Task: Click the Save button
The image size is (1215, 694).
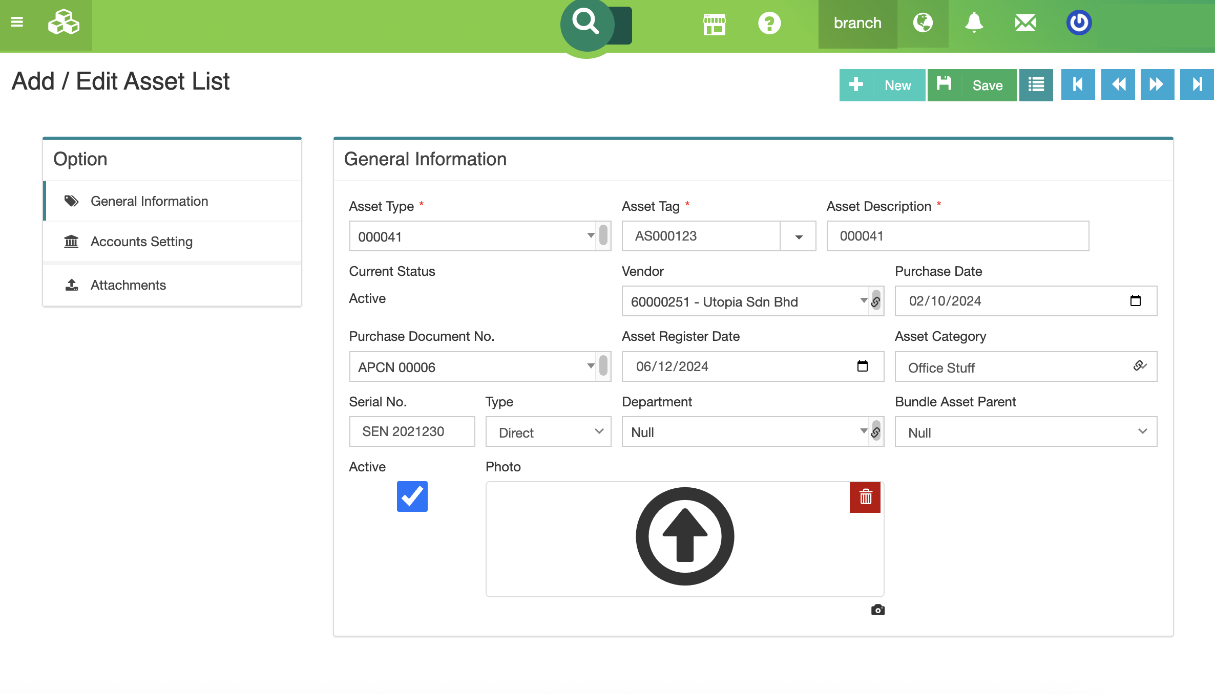Action: [972, 85]
